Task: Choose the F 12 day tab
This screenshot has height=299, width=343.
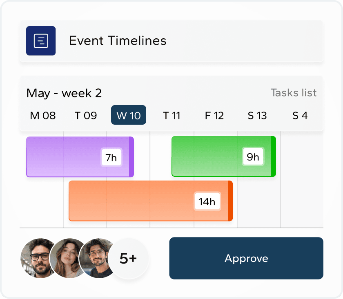Action: [214, 116]
